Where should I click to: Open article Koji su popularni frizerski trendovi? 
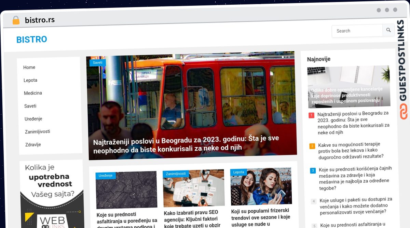click(261, 217)
